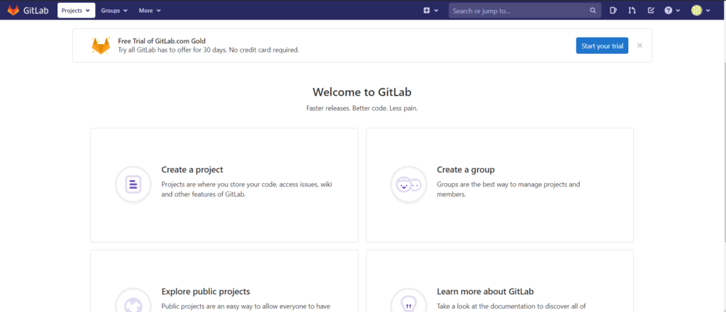Image resolution: width=726 pixels, height=312 pixels.
Task: Open Learn more about GitLab link
Action: pos(485,291)
